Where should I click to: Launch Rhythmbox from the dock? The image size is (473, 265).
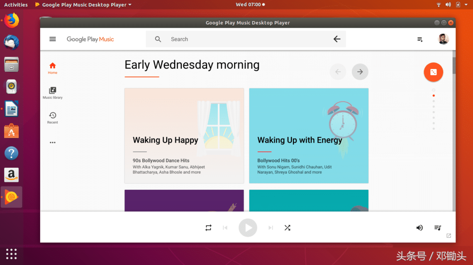[12, 86]
